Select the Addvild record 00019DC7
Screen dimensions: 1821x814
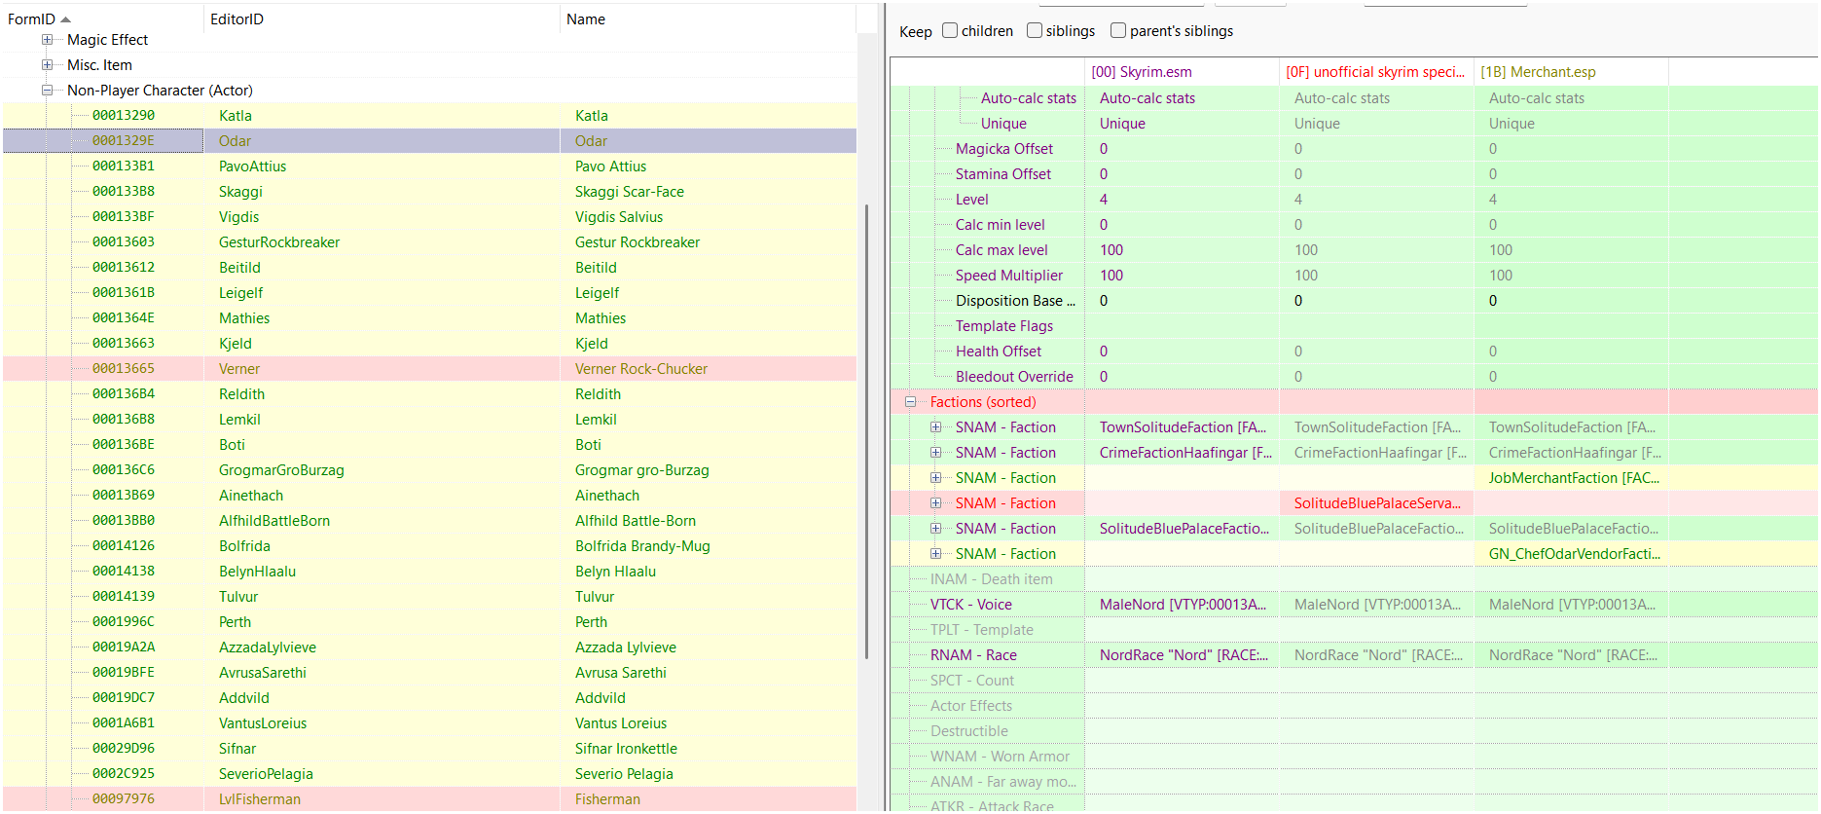coord(429,698)
